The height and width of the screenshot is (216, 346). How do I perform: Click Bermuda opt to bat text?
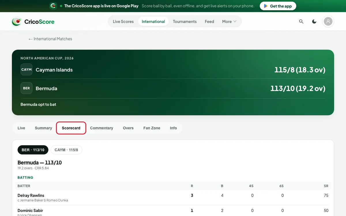click(x=38, y=105)
